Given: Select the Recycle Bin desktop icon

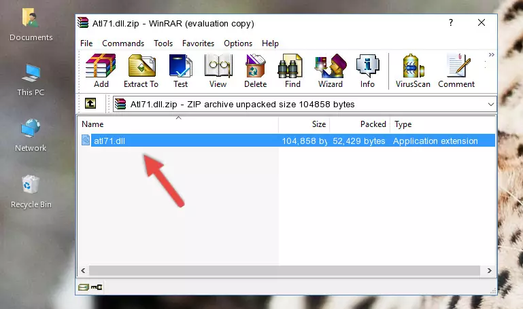Looking at the screenshot, I should point(31,192).
